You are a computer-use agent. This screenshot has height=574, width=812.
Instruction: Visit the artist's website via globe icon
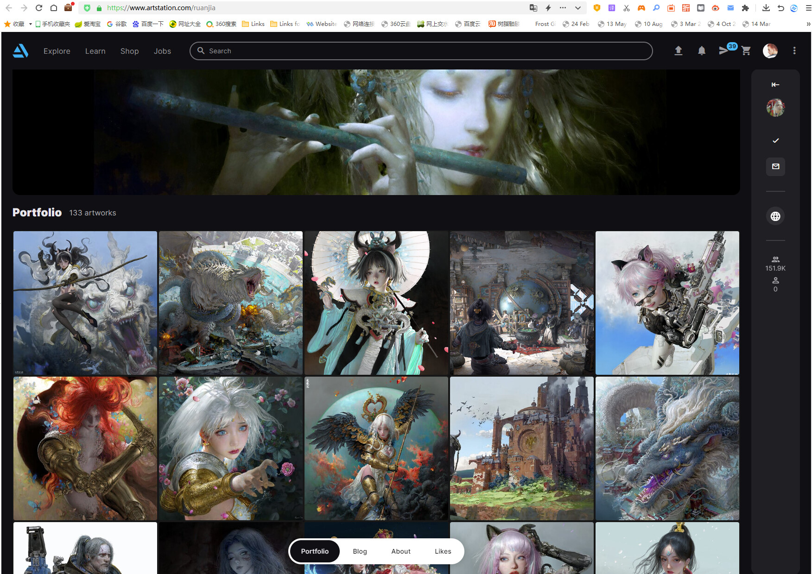click(775, 216)
